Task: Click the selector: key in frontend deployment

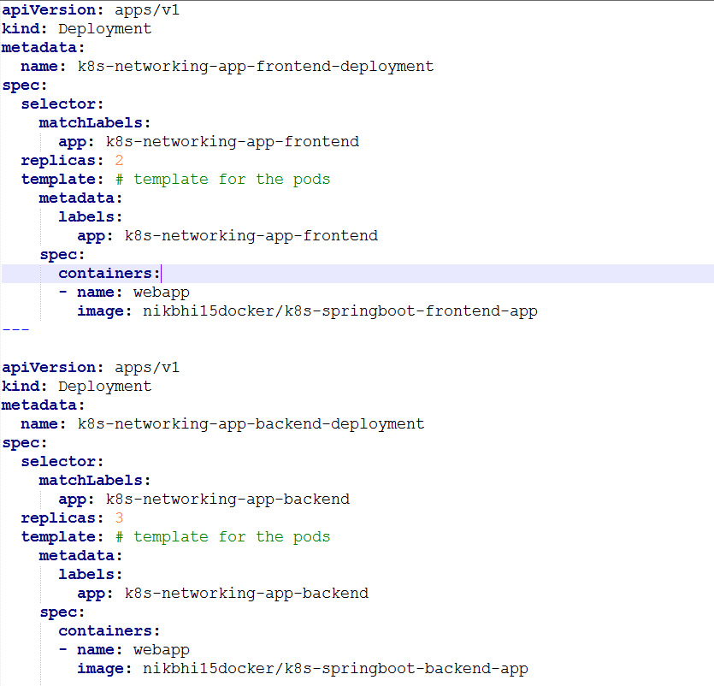Action: (62, 103)
